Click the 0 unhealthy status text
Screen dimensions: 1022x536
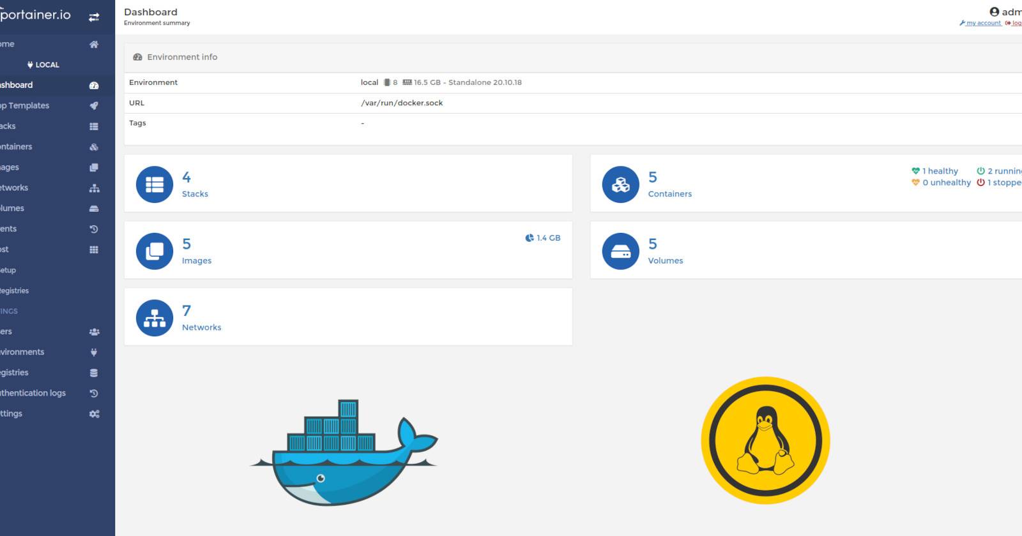click(x=947, y=182)
